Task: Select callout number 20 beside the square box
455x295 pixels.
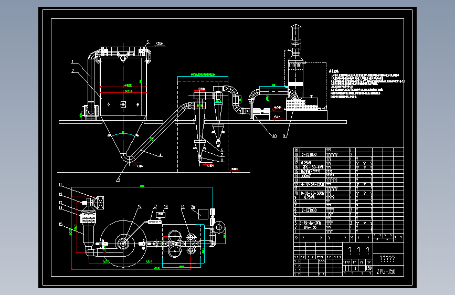Action: (193, 207)
